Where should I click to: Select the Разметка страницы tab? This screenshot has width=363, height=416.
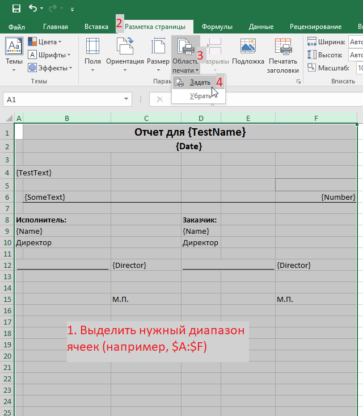coord(155,27)
